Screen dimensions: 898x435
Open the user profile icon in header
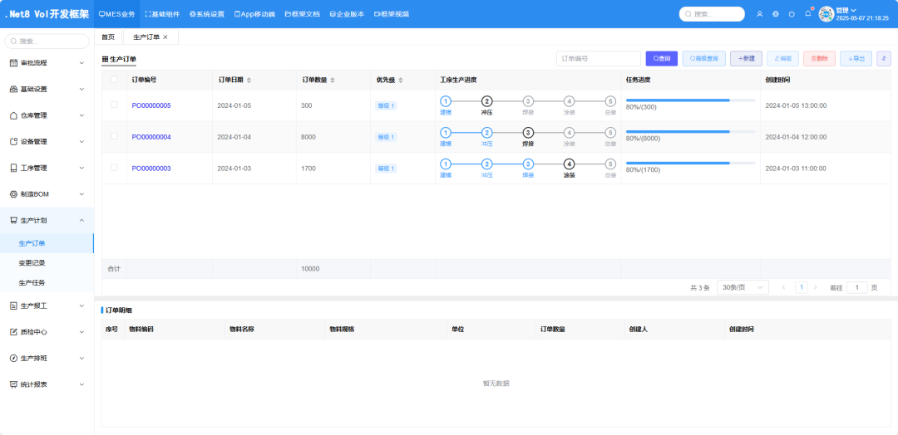760,14
